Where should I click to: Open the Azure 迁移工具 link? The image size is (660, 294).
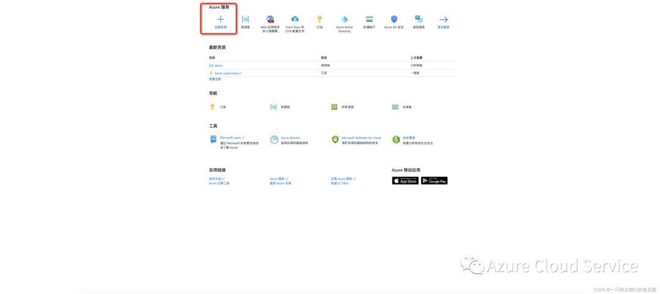pos(219,183)
